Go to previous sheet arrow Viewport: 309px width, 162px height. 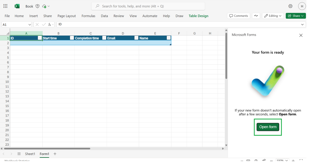click(4, 154)
